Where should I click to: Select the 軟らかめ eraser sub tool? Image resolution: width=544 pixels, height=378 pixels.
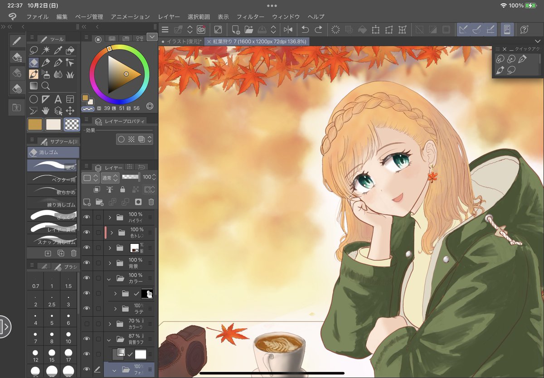click(53, 191)
